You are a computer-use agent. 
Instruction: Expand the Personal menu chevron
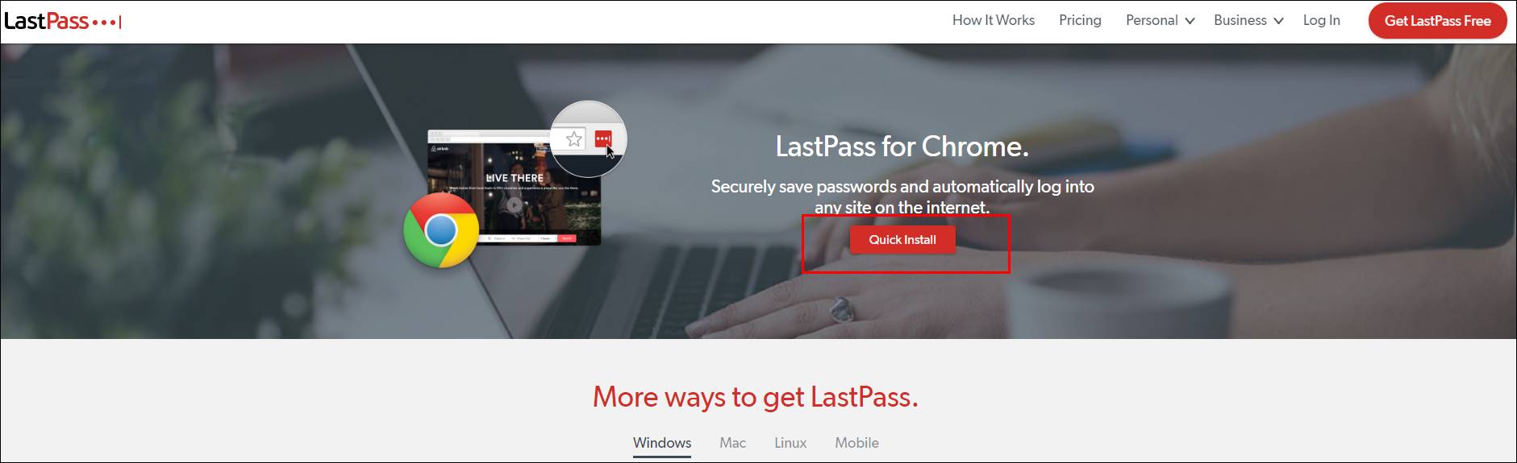coord(1190,22)
